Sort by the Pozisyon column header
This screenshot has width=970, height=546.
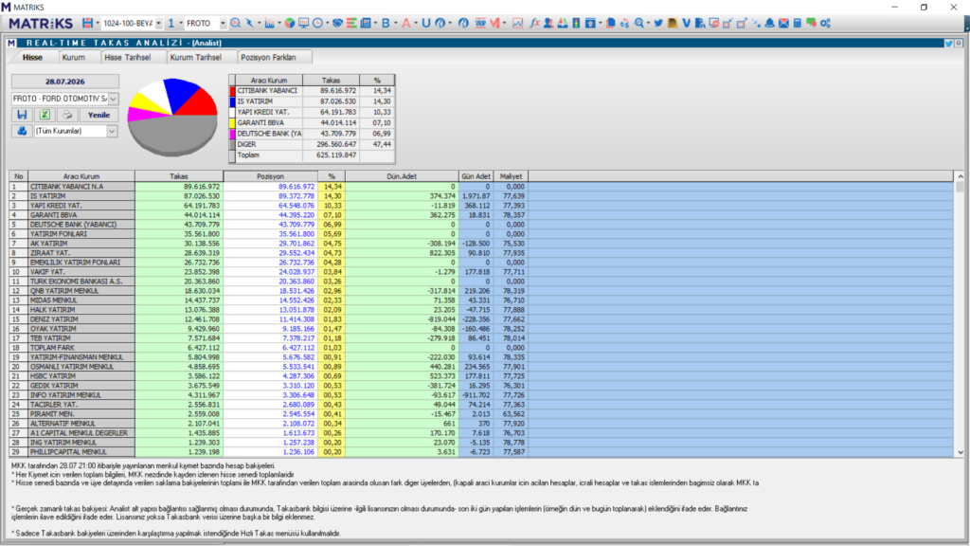point(270,176)
